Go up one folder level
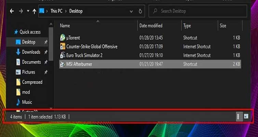The height and width of the screenshot is (137, 258). [34, 11]
